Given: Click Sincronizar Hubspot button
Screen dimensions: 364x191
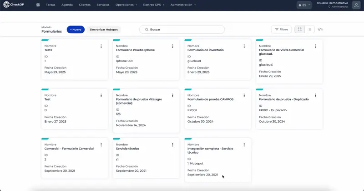Looking at the screenshot, I should pyautogui.click(x=104, y=30).
